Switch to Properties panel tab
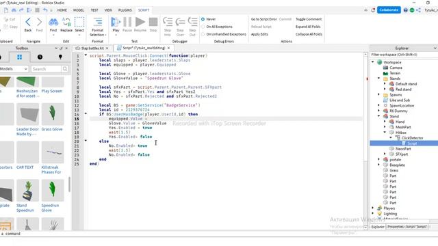Viewport: 438px width, 246px height. [x=407, y=227]
